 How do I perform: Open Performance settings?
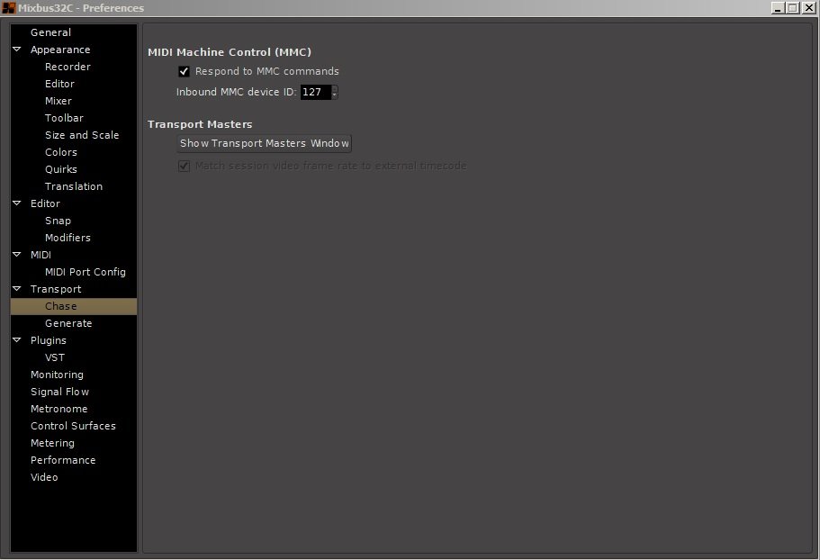63,460
